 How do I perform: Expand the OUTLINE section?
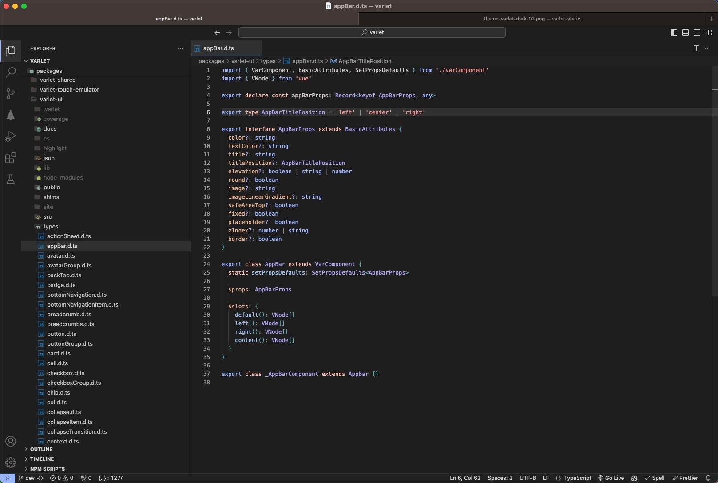pos(41,449)
